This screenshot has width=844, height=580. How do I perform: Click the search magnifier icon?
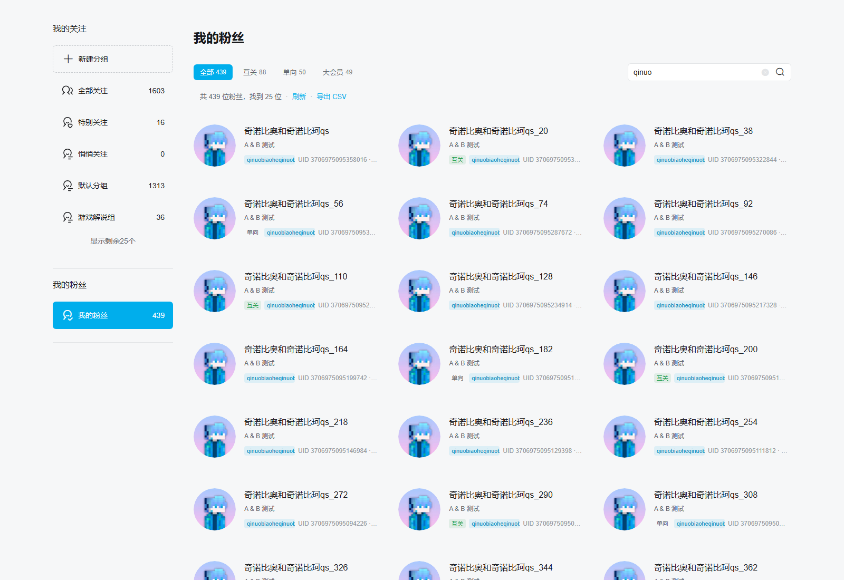[x=780, y=72]
